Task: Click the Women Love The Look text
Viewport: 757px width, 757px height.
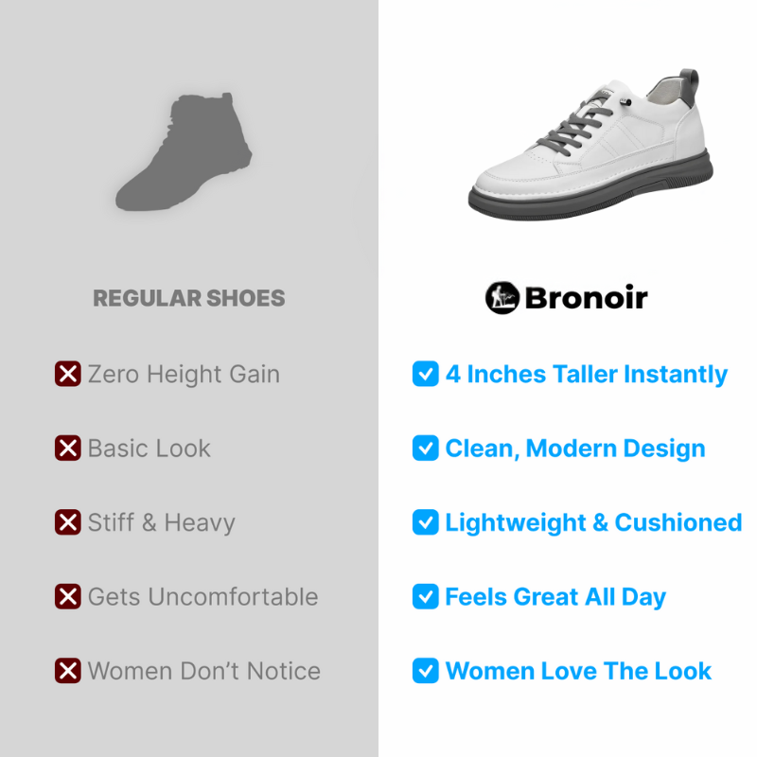Action: [x=578, y=671]
